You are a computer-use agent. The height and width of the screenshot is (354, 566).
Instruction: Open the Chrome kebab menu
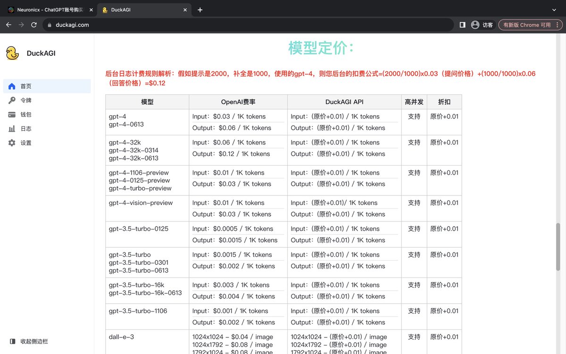[557, 25]
